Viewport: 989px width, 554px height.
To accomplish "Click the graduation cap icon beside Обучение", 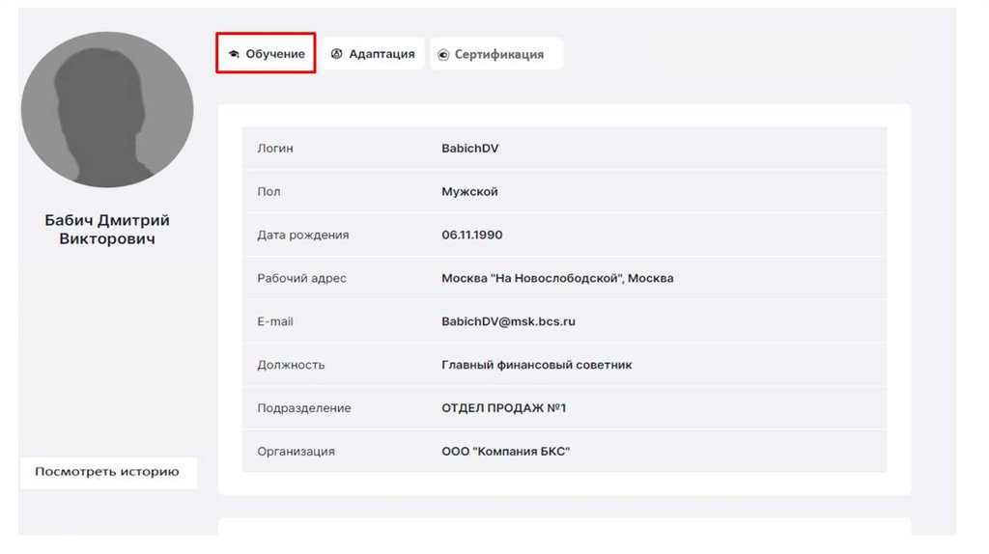I will pyautogui.click(x=233, y=54).
